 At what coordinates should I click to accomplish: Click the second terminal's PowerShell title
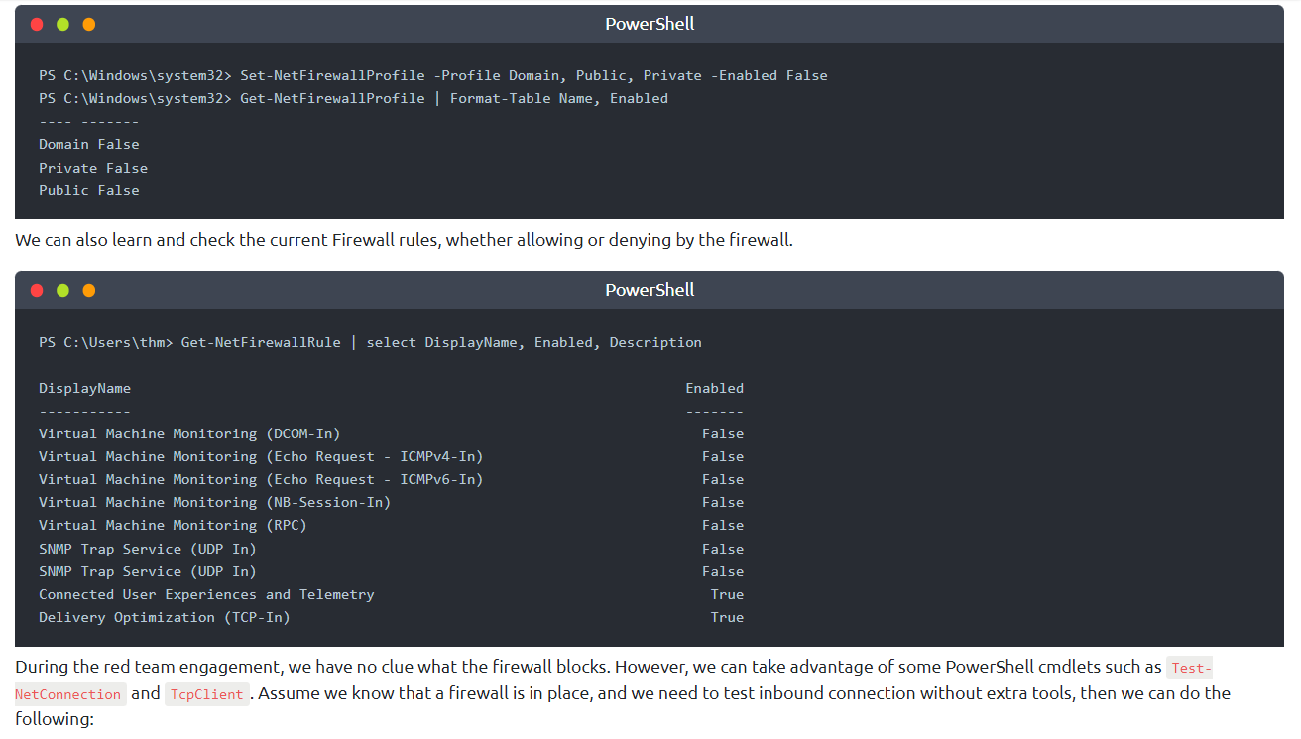pos(650,290)
